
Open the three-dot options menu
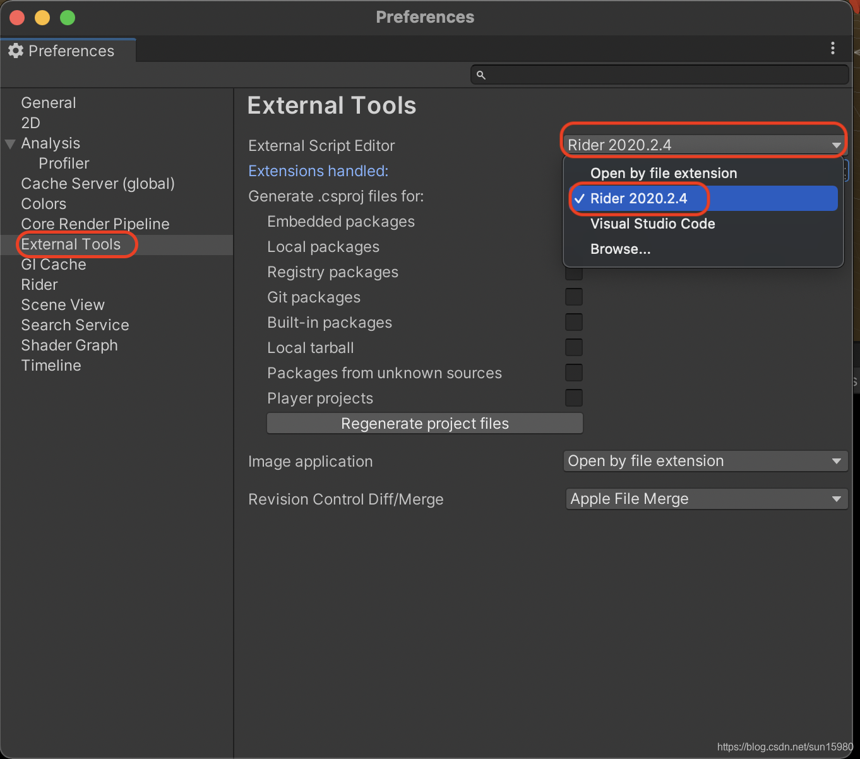tap(832, 48)
